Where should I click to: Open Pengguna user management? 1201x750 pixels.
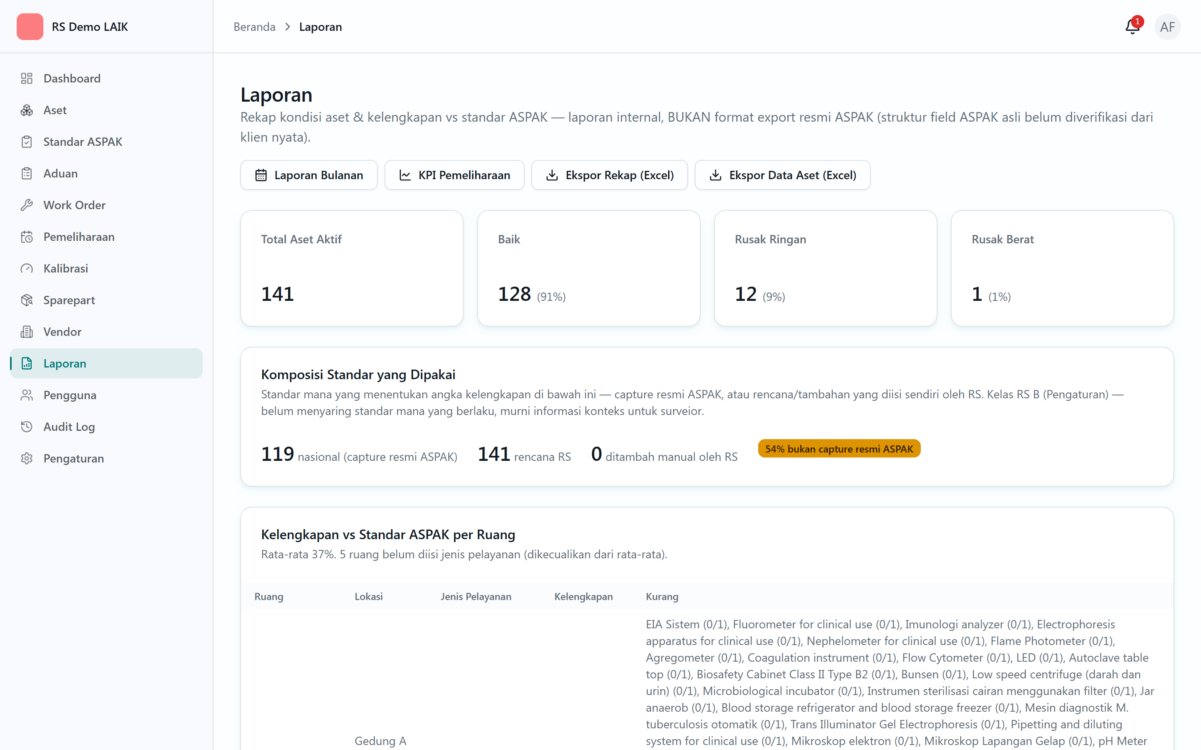[106, 395]
